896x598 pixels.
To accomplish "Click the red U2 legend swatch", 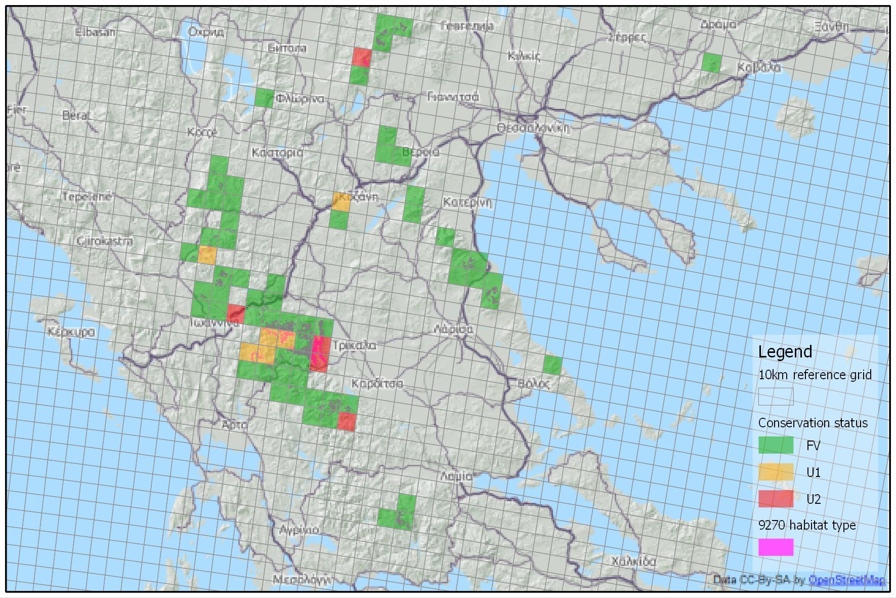I will pos(776,499).
